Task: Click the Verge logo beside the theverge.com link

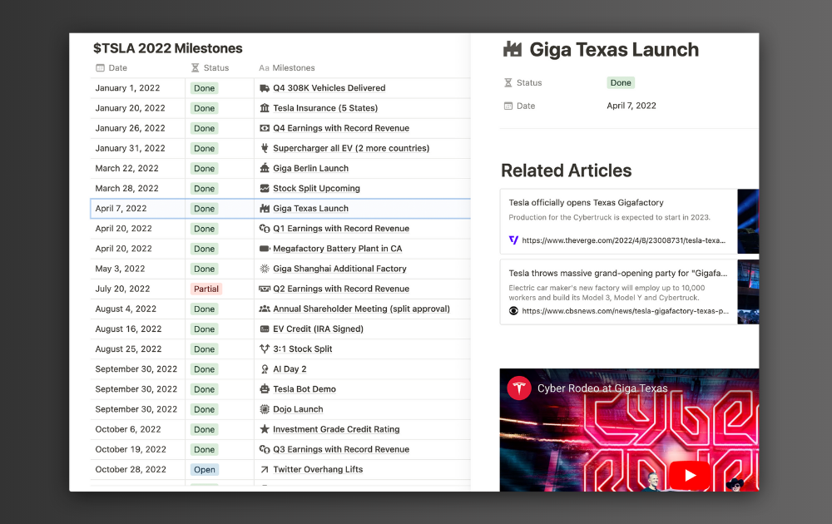Action: pyautogui.click(x=513, y=240)
